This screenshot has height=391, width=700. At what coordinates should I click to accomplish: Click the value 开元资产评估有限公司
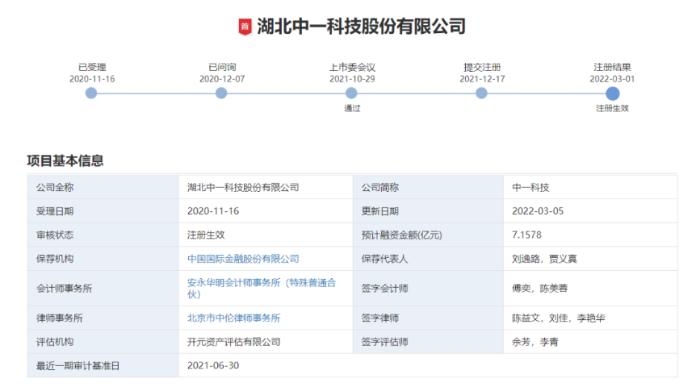click(x=233, y=342)
